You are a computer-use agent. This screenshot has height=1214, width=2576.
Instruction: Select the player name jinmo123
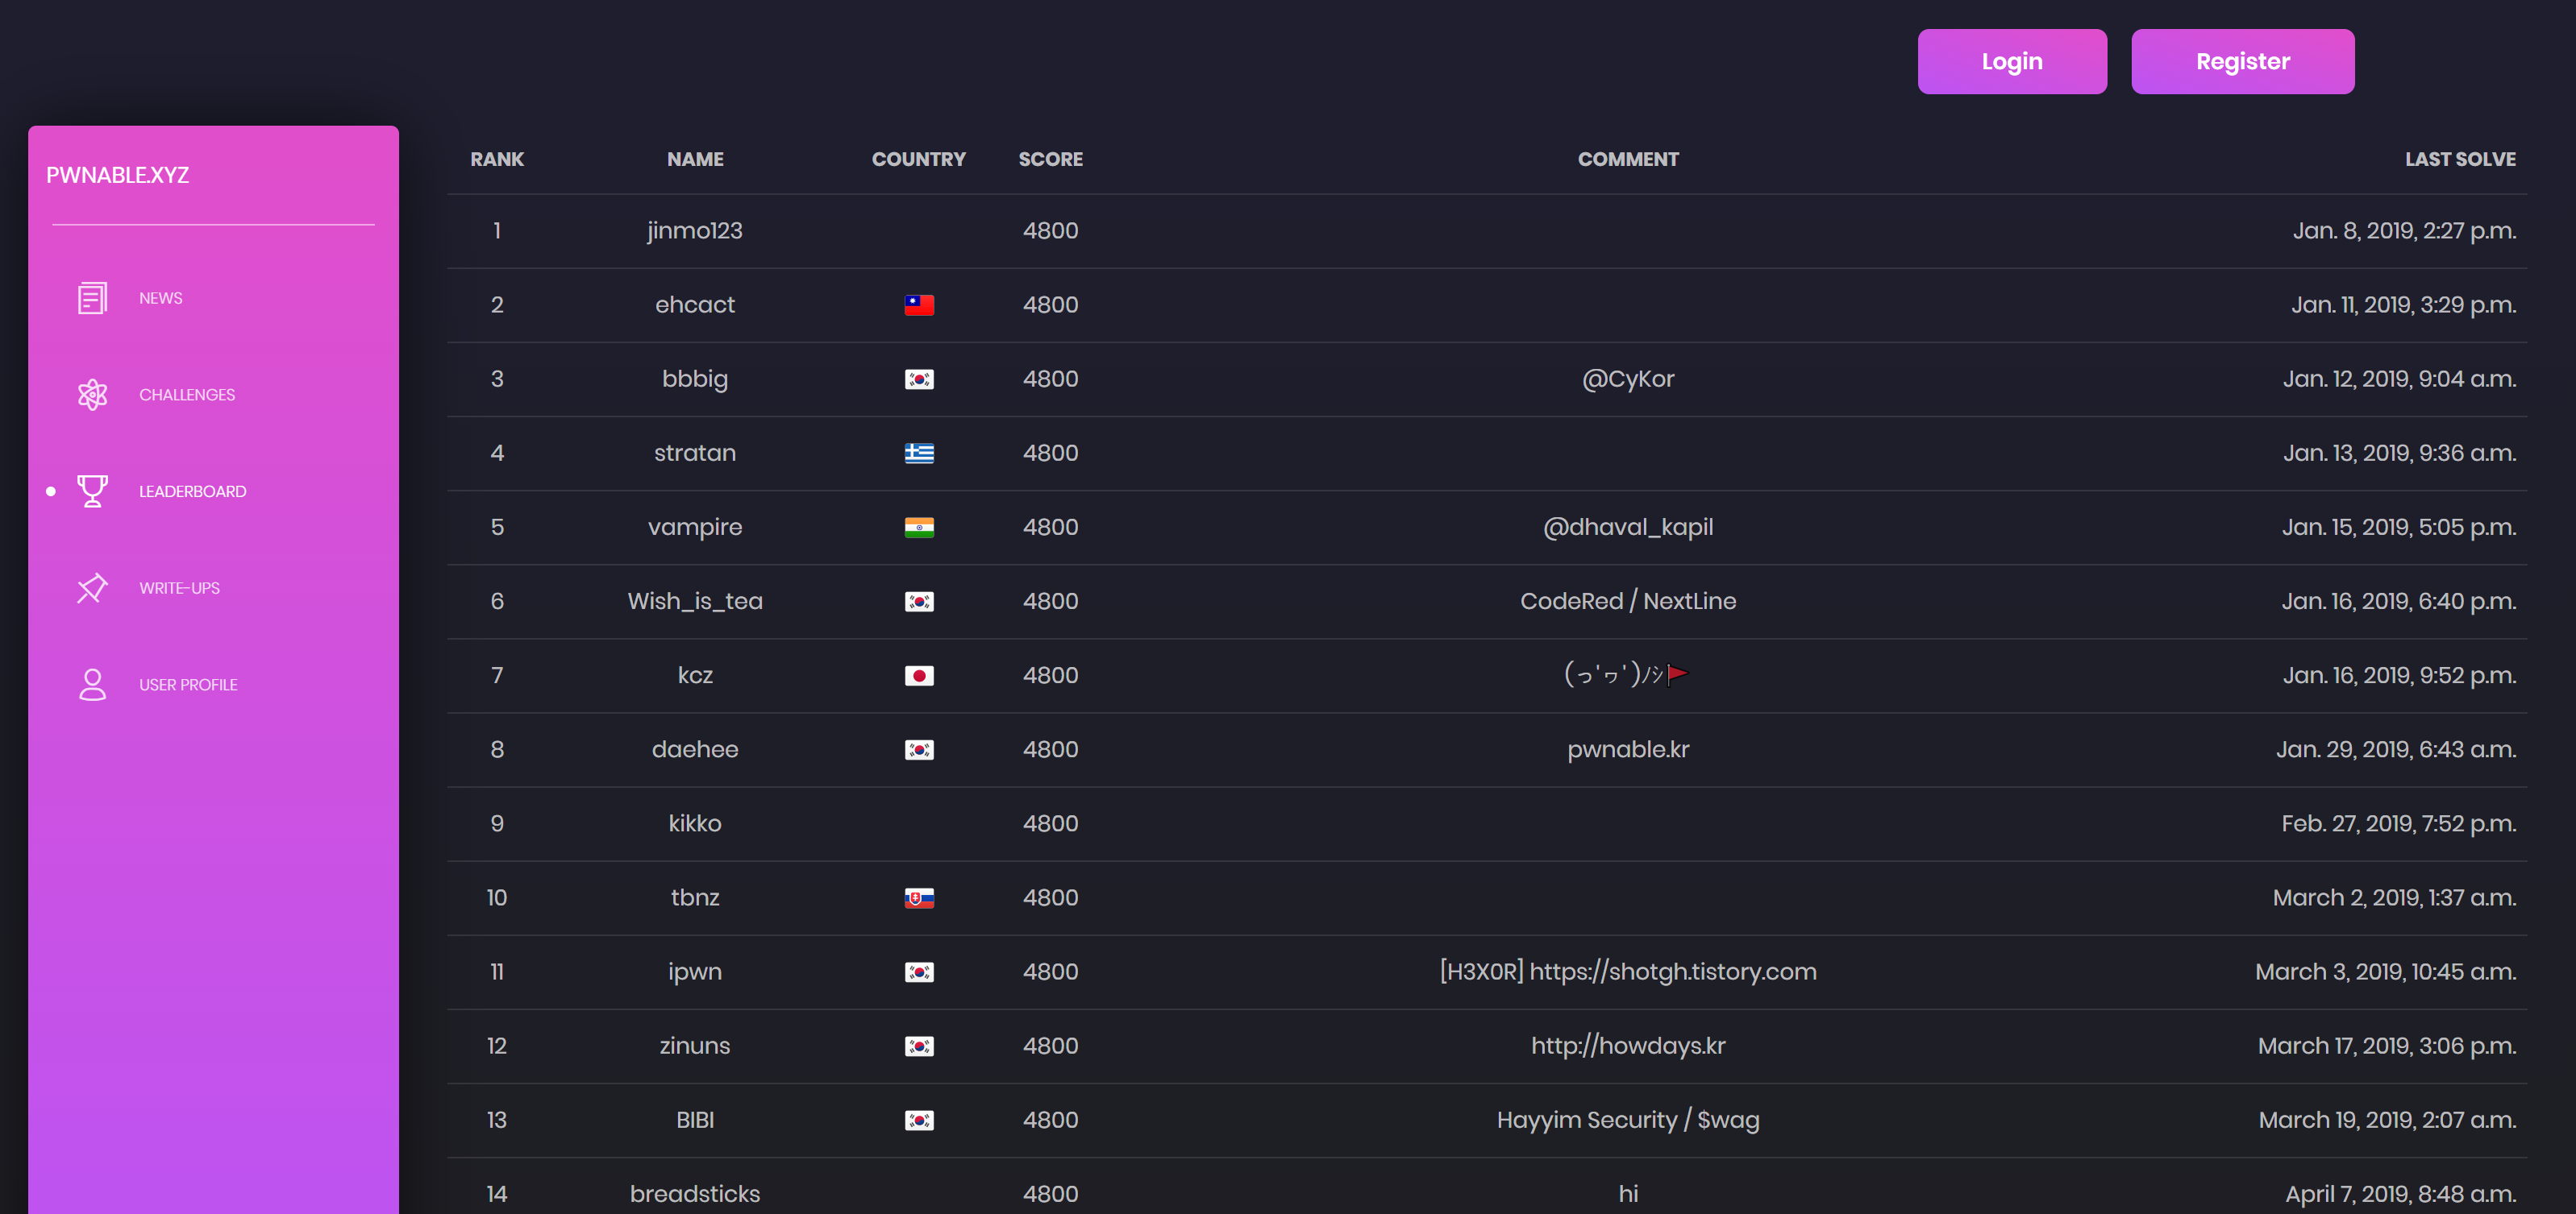[695, 231]
